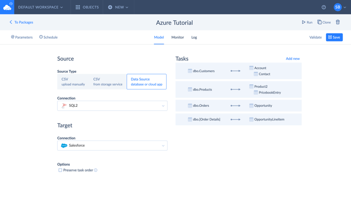
Task: Click the PricebookEntry target label
Action: click(270, 92)
